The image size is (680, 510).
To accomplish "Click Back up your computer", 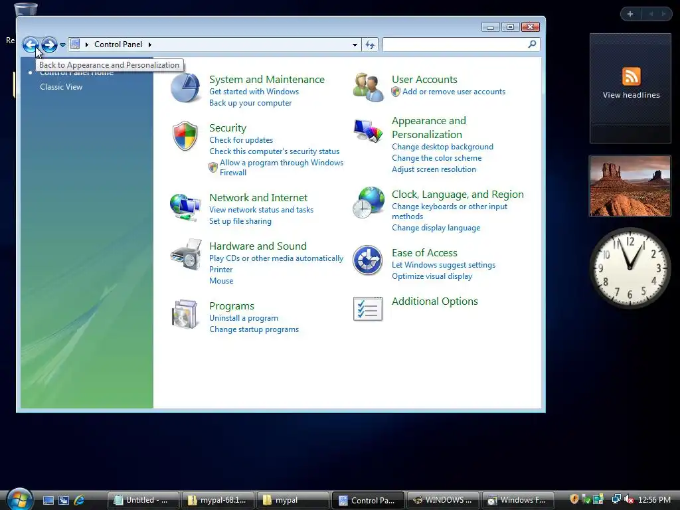I will click(x=250, y=103).
